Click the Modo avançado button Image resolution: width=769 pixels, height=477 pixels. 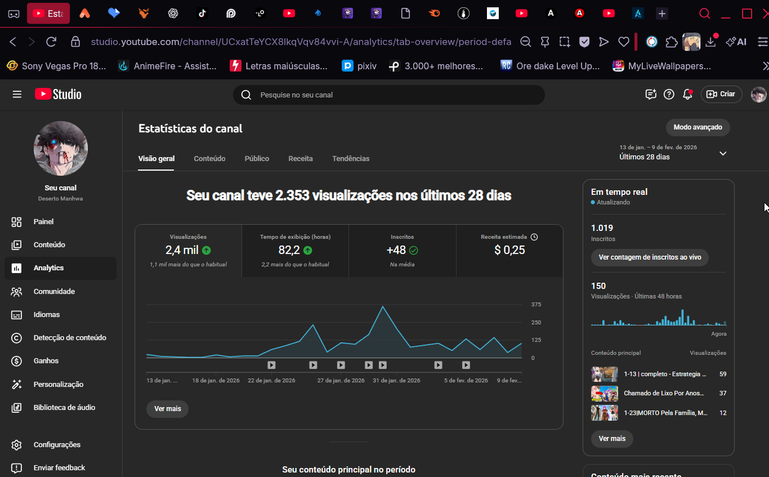[x=698, y=127]
